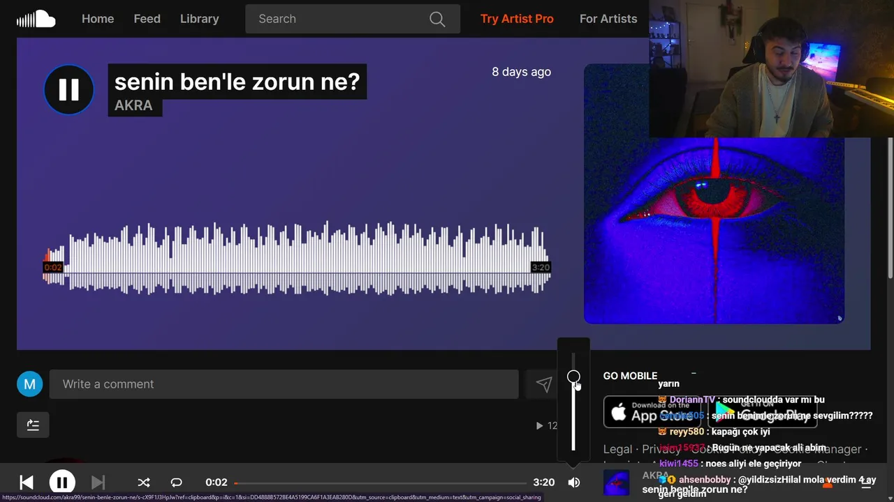The width and height of the screenshot is (894, 502).
Task: Seek within the track waveform
Action: (297, 259)
